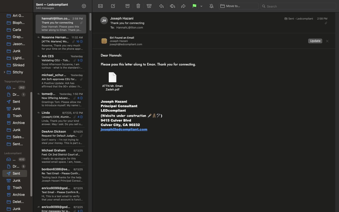Viewport: 339px width, 212px height.
Task: Click the JH sender avatar
Action: coord(104,20)
